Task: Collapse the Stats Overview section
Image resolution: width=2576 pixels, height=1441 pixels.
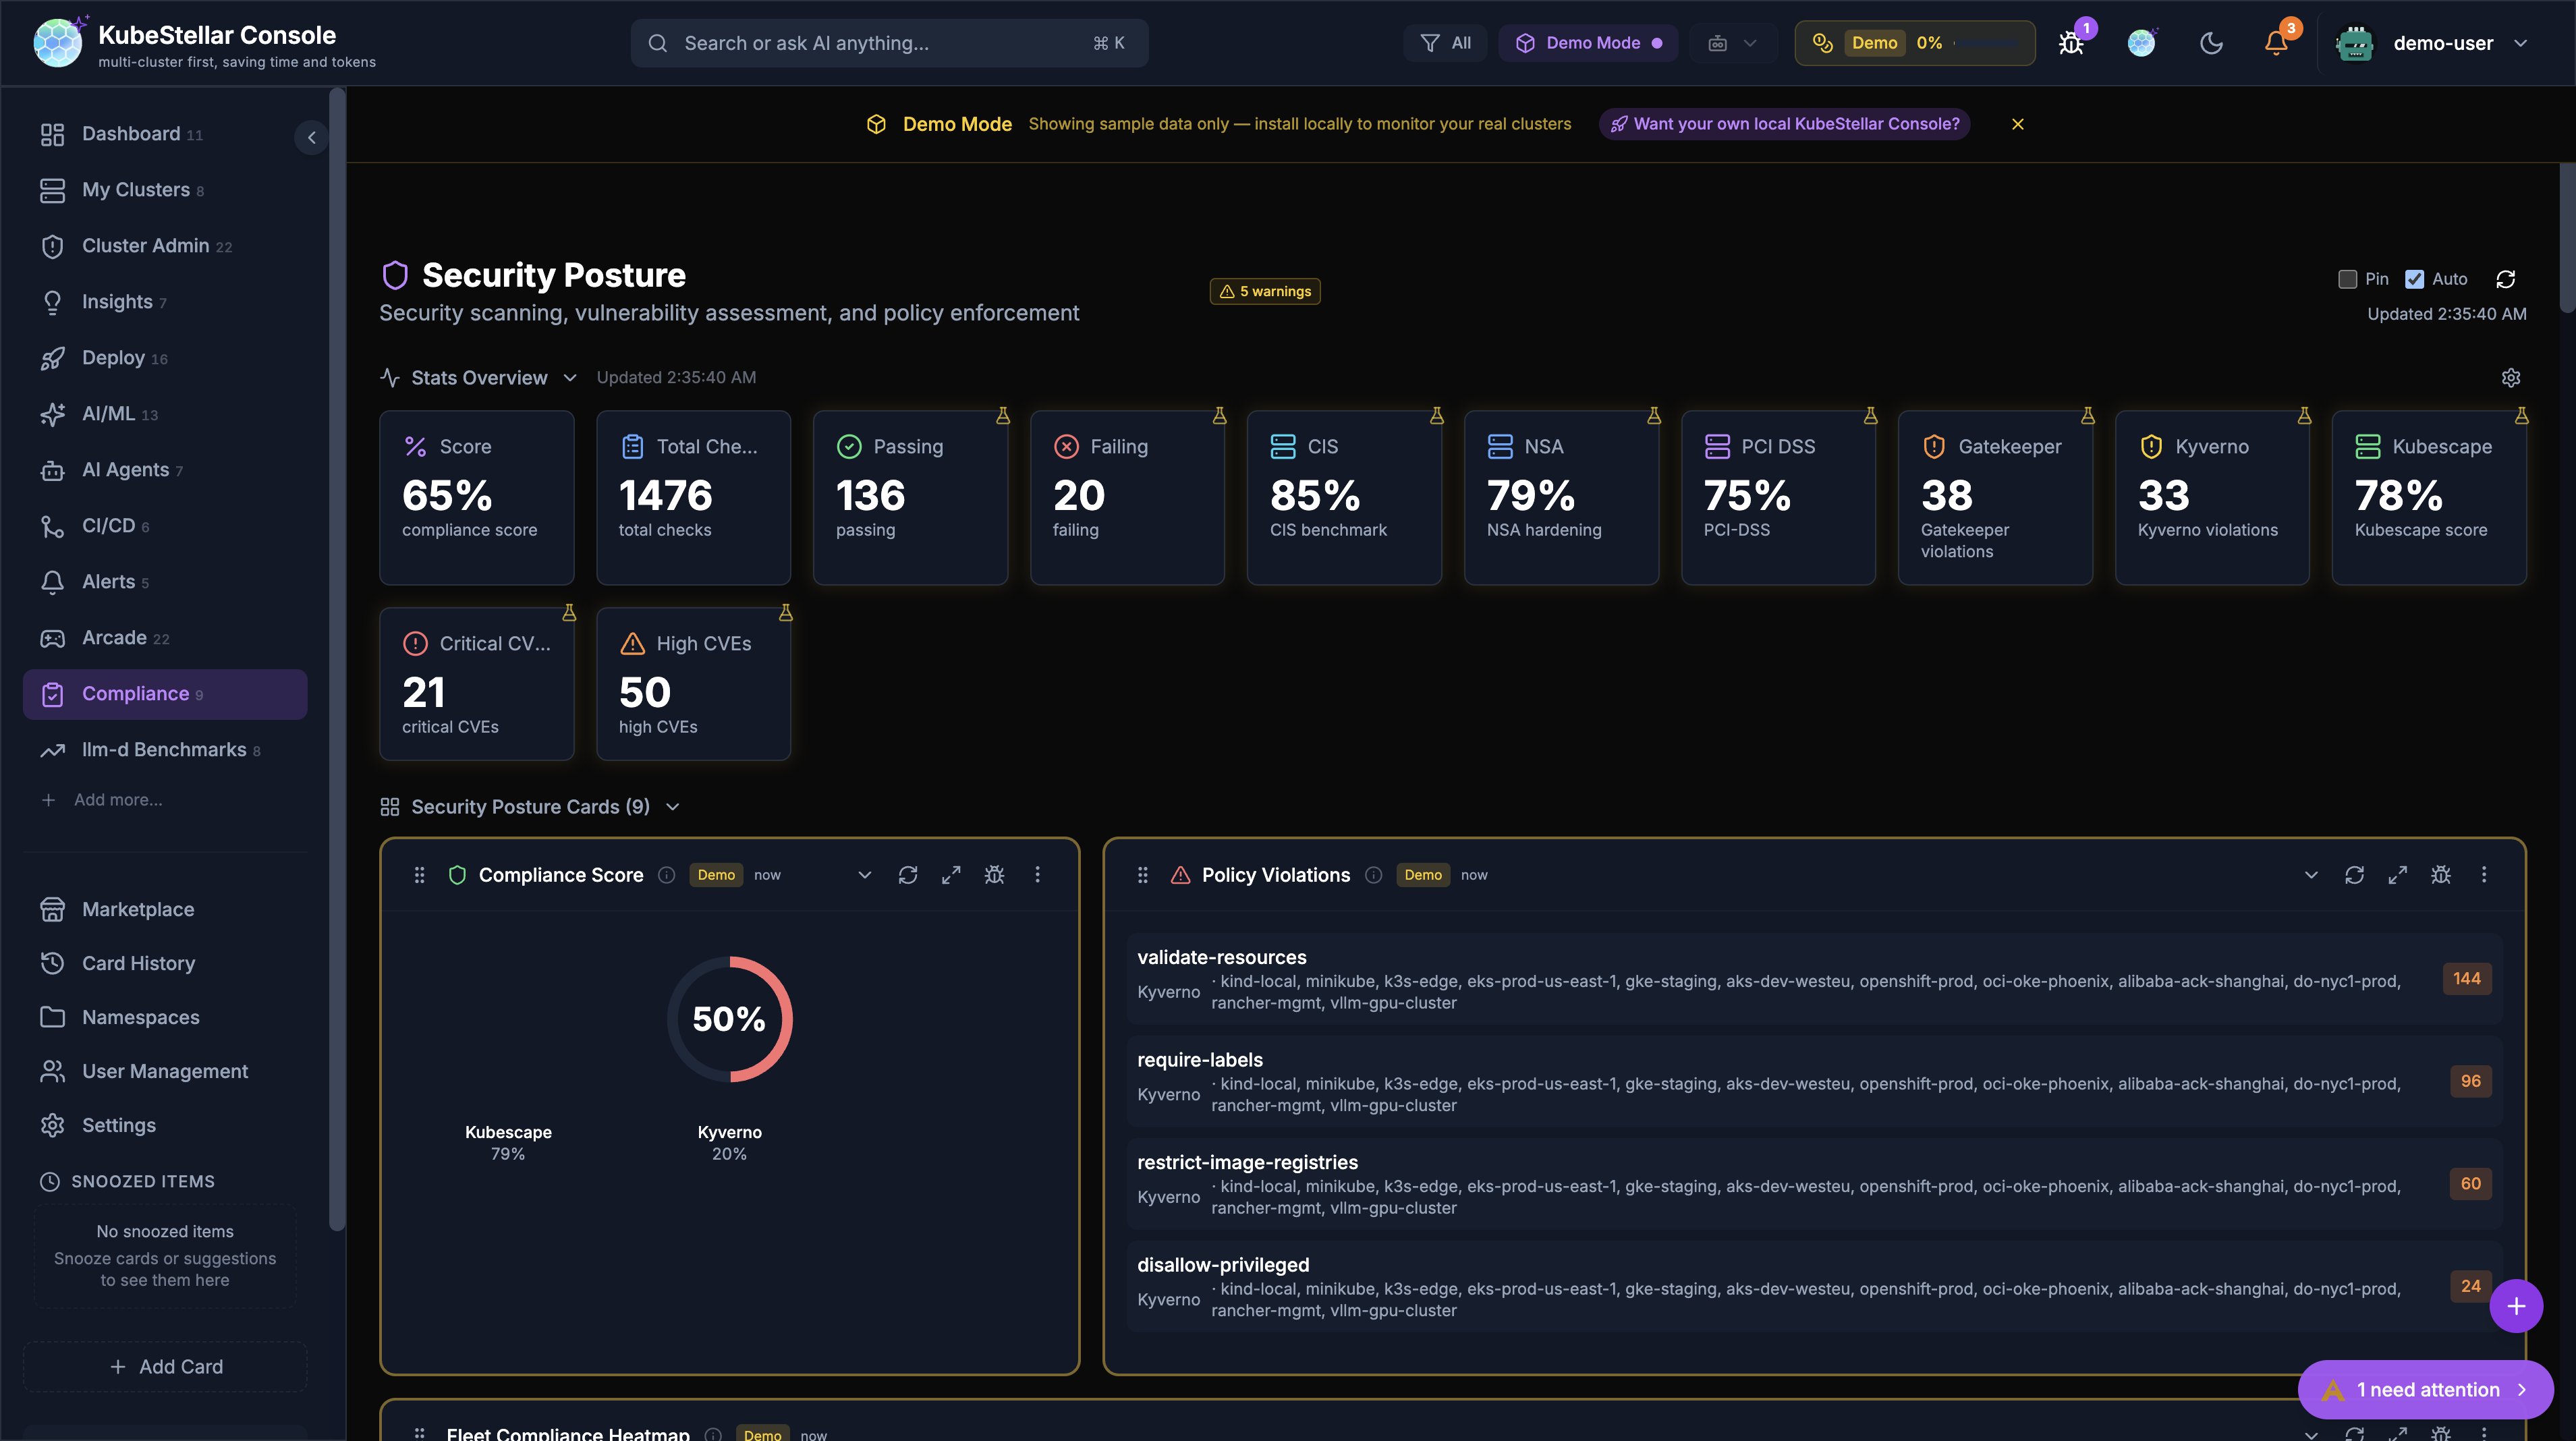Action: pos(570,378)
